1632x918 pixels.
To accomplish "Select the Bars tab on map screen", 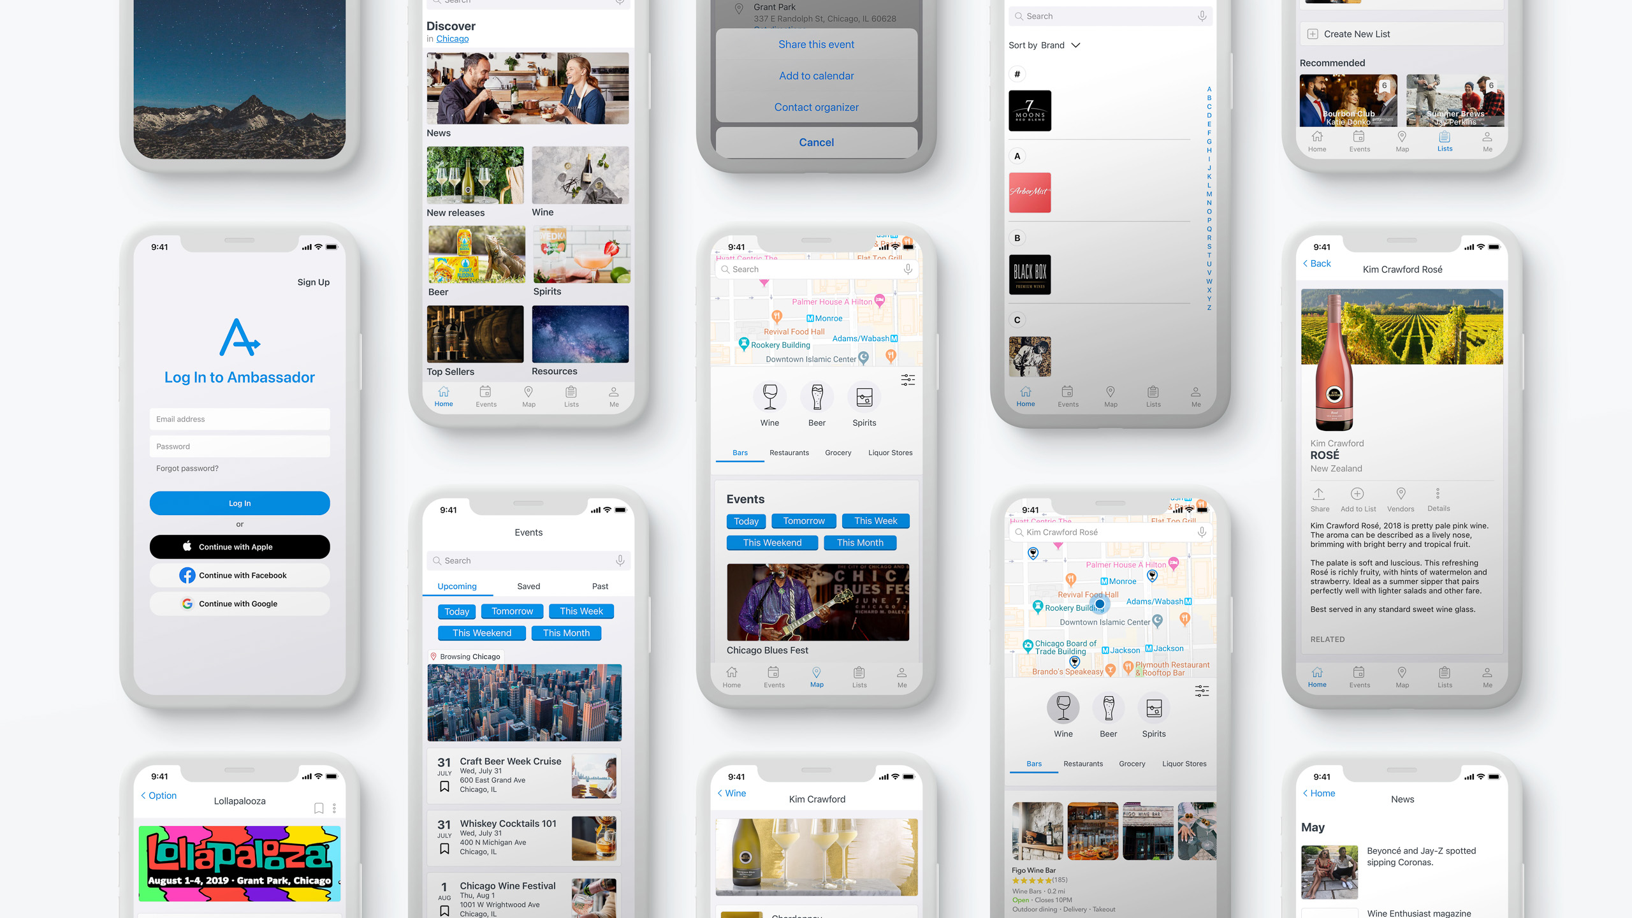I will [741, 453].
